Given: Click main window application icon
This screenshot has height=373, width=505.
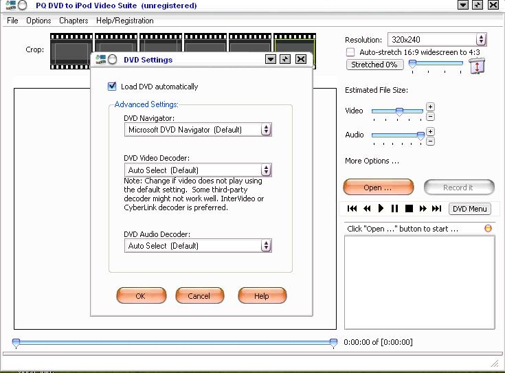Looking at the screenshot, I should (x=10, y=5).
